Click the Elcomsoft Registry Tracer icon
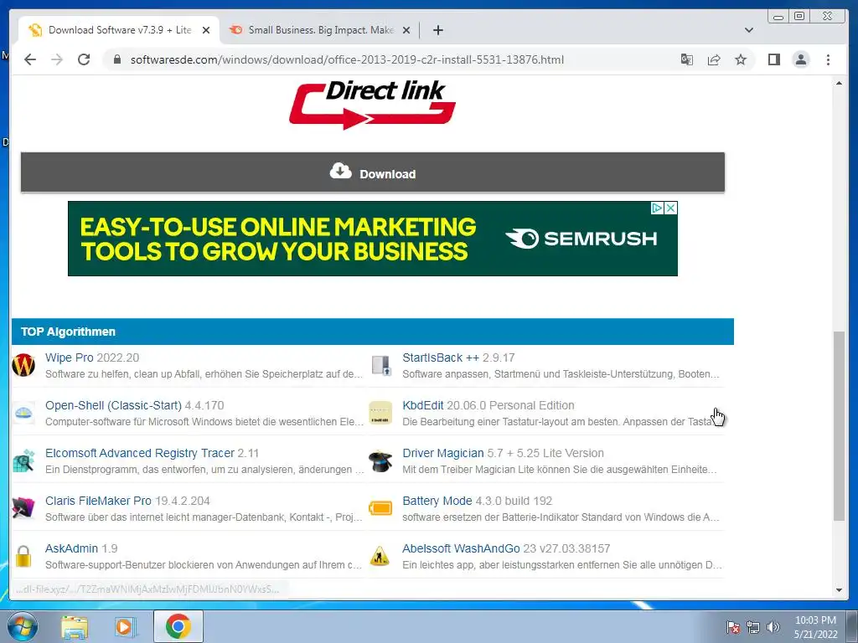The height and width of the screenshot is (643, 858). [x=23, y=461]
